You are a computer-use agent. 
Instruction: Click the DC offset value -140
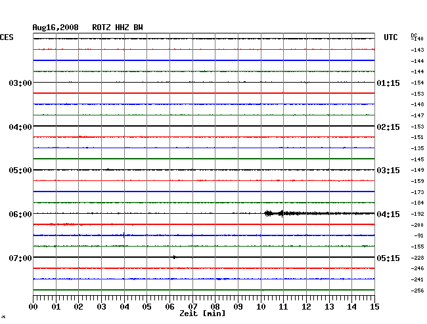click(417, 39)
